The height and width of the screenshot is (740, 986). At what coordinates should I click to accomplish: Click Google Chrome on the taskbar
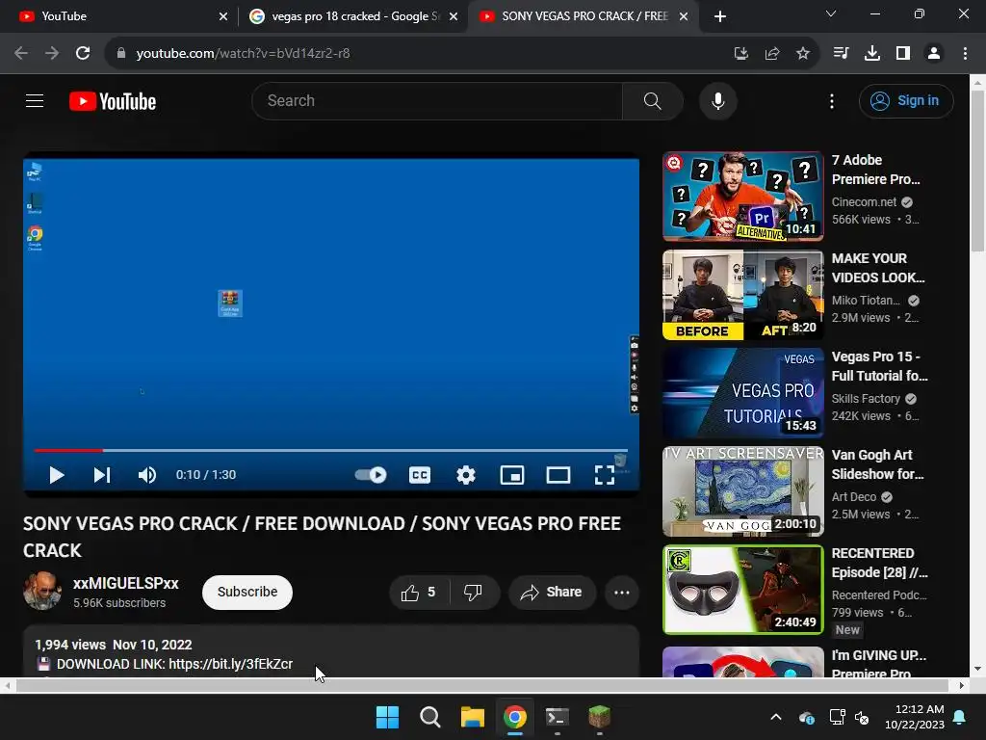(515, 717)
